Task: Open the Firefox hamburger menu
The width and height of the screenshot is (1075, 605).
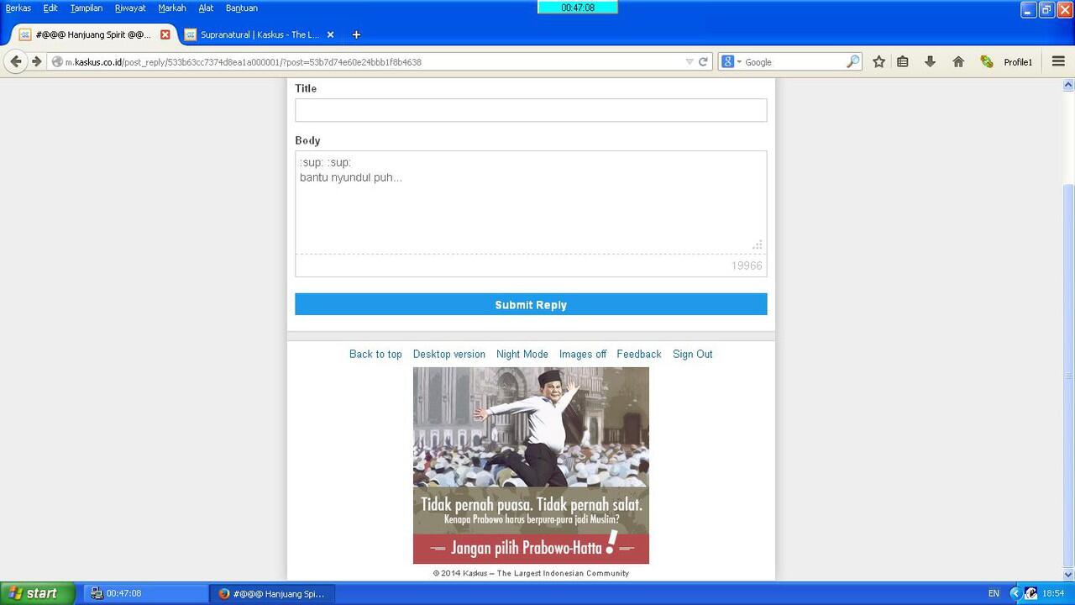Action: (1058, 61)
